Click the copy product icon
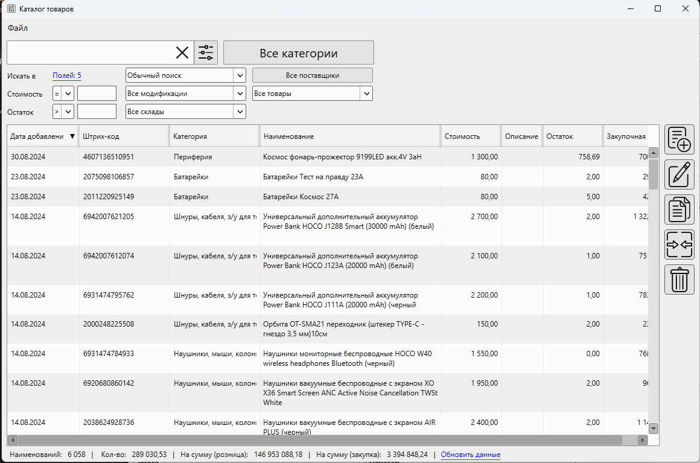Screen dimensions: 700x463 click(x=679, y=209)
